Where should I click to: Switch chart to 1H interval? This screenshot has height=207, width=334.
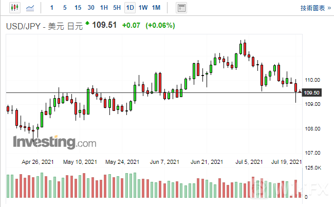(104, 8)
